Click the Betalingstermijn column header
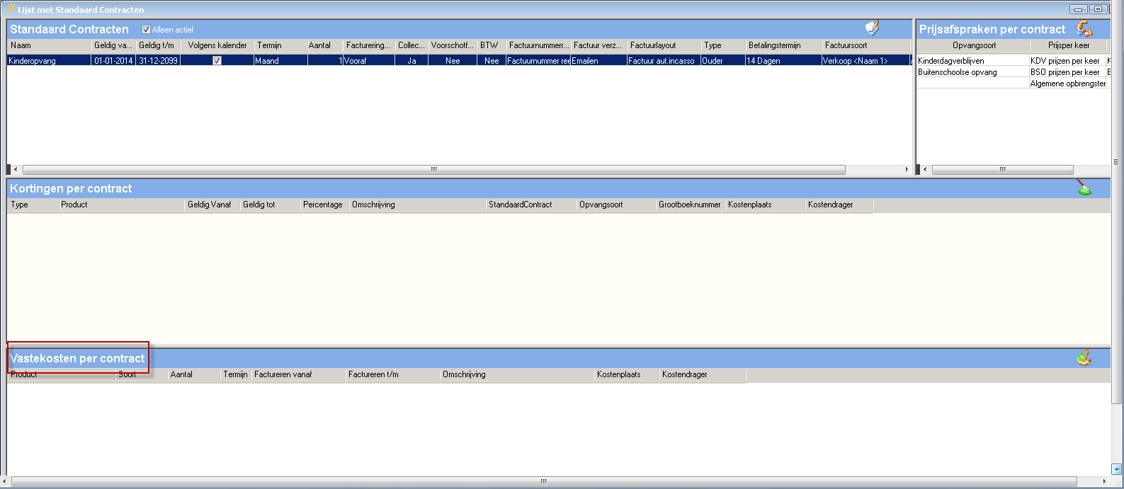 click(x=782, y=45)
